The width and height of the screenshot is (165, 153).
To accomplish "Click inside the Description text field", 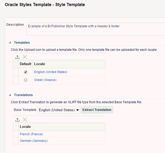I will [x=95, y=29].
